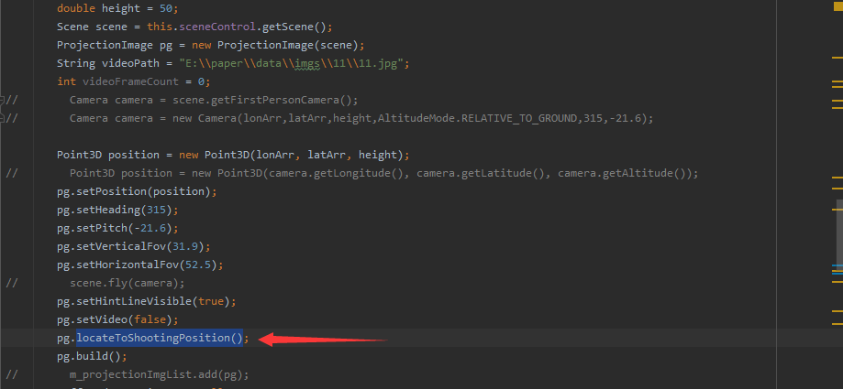Click the 'true' literal
The height and width of the screenshot is (389, 843).
click(x=211, y=300)
